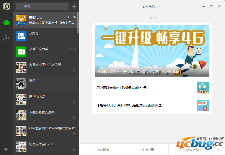Click the keyboard toggle icon beside the menu

(x=219, y=150)
